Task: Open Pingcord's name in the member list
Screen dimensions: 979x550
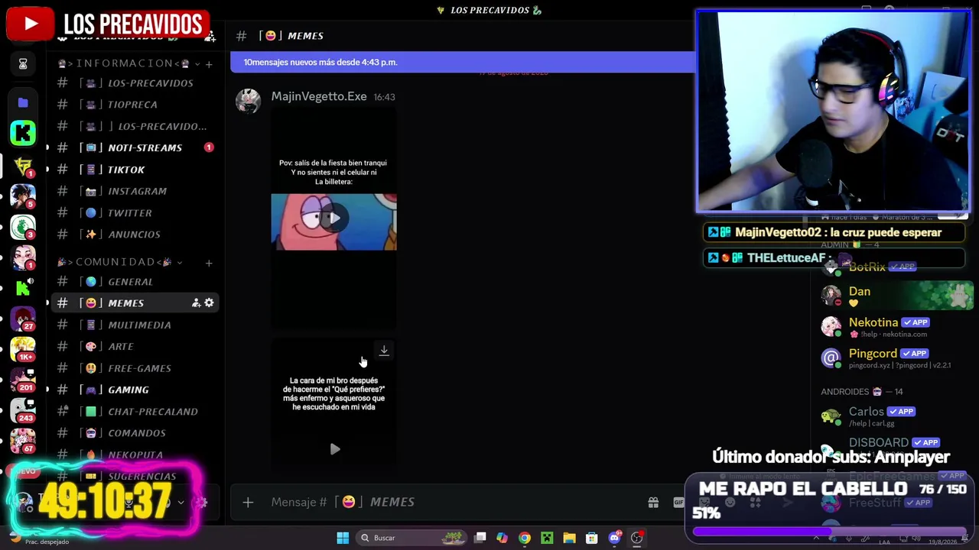Action: coord(873,354)
